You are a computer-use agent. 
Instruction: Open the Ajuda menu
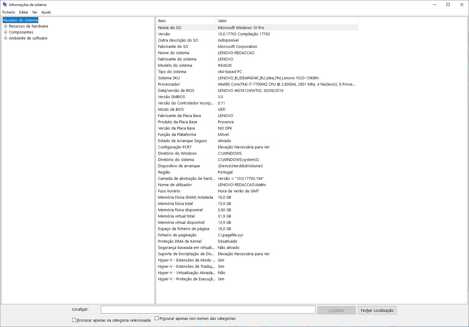(46, 12)
